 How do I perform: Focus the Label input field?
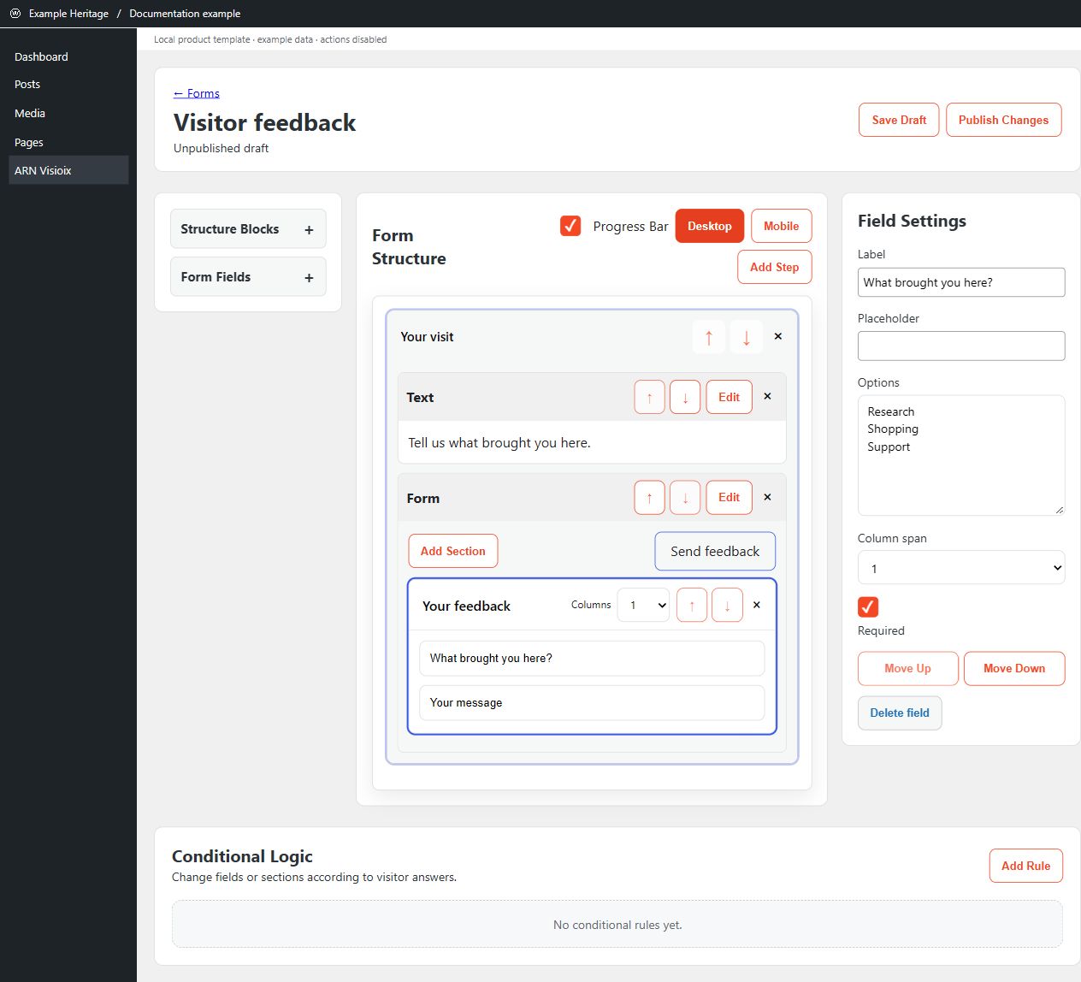[961, 282]
